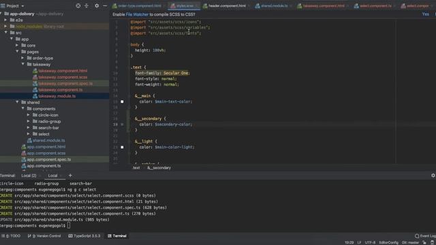
Task: Open the Project view dropdown
Action: click(x=22, y=6)
